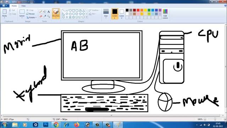Open the Size line-thickness dropdown
The image size is (227, 128).
106,14
